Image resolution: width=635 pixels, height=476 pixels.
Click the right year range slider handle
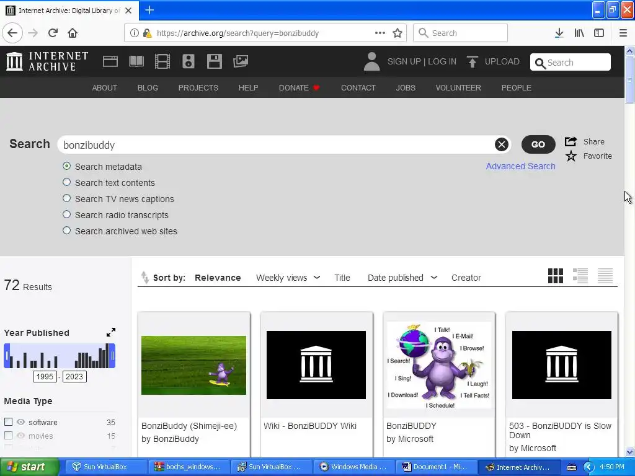point(113,356)
